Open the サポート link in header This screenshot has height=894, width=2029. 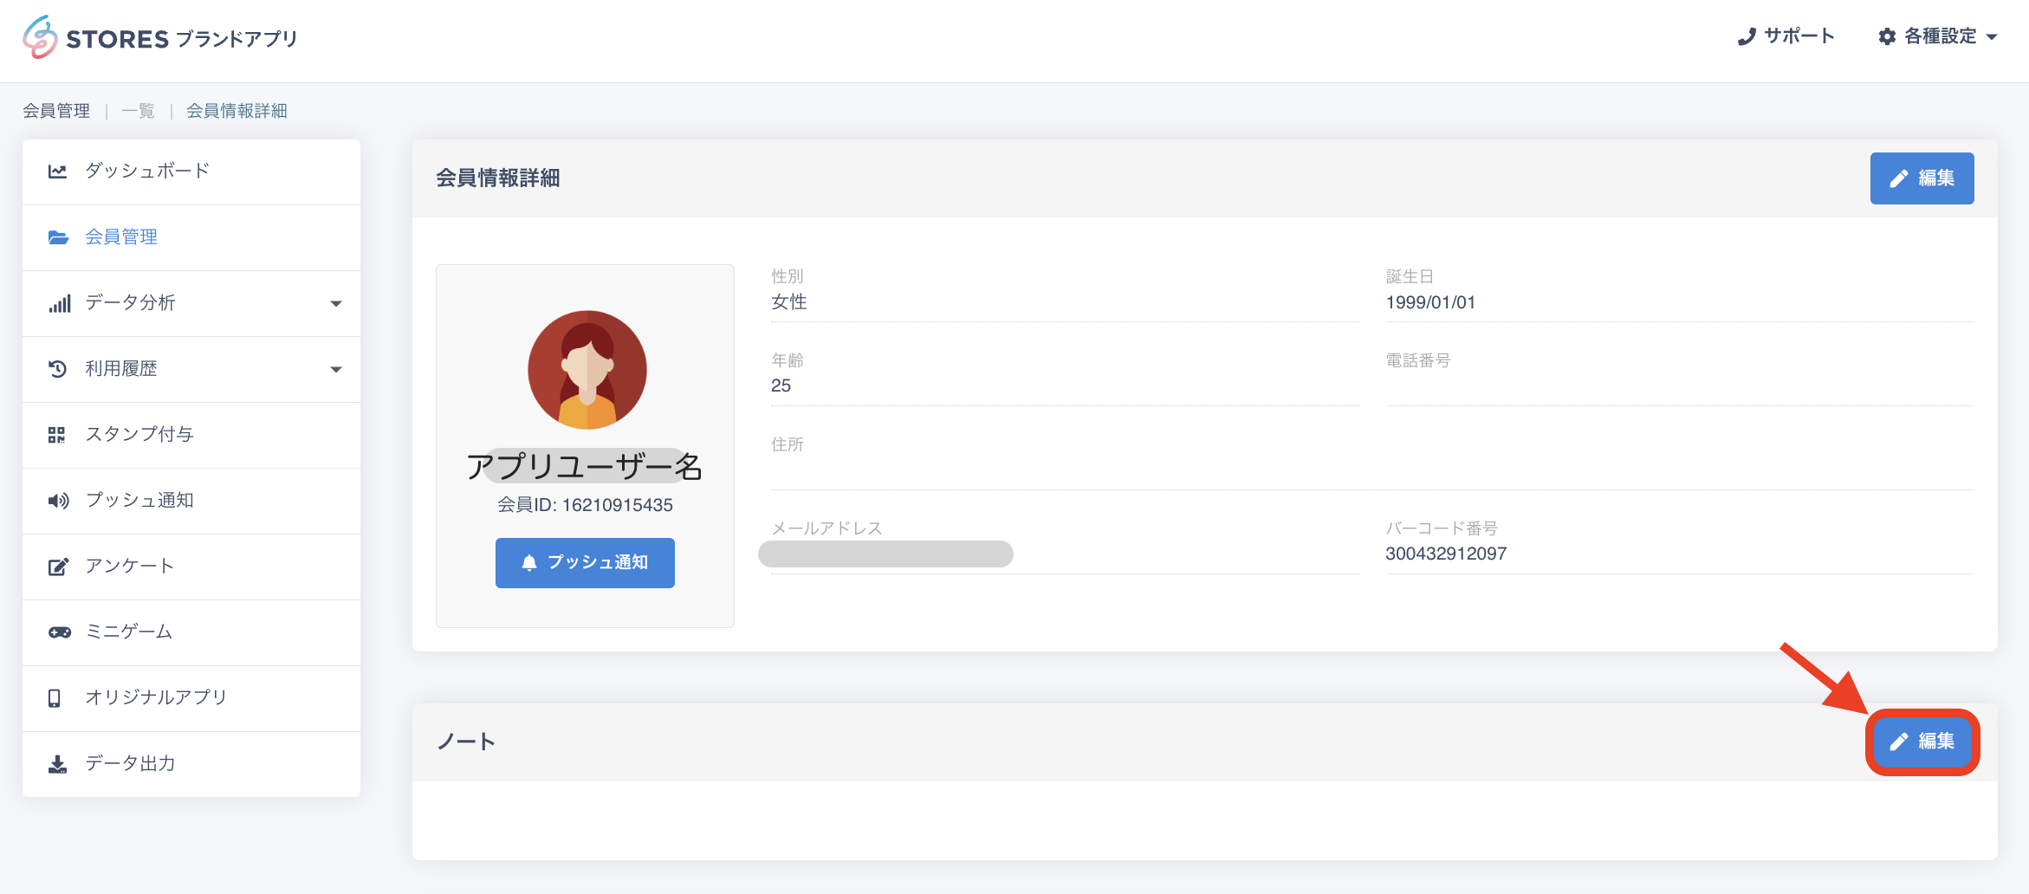pyautogui.click(x=1786, y=36)
